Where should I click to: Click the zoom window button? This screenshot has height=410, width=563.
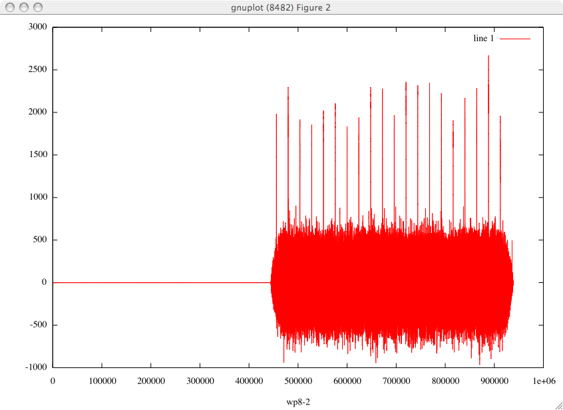coord(37,7)
